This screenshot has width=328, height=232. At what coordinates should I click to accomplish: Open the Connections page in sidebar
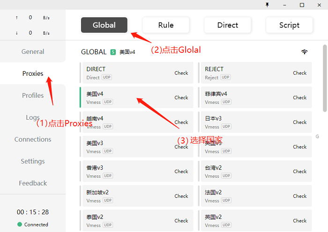[x=33, y=139]
